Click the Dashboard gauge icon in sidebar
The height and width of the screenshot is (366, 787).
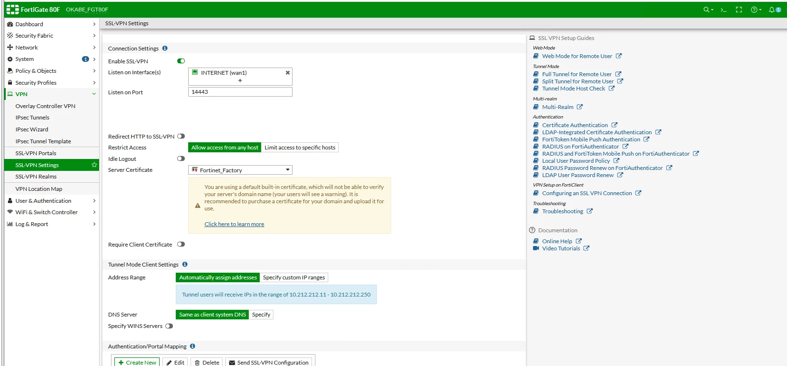click(x=10, y=24)
